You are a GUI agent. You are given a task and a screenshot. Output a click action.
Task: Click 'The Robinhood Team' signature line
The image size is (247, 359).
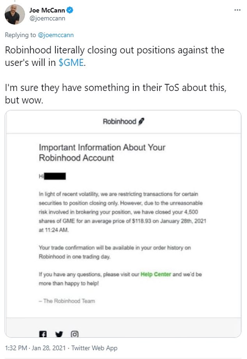tap(67, 301)
